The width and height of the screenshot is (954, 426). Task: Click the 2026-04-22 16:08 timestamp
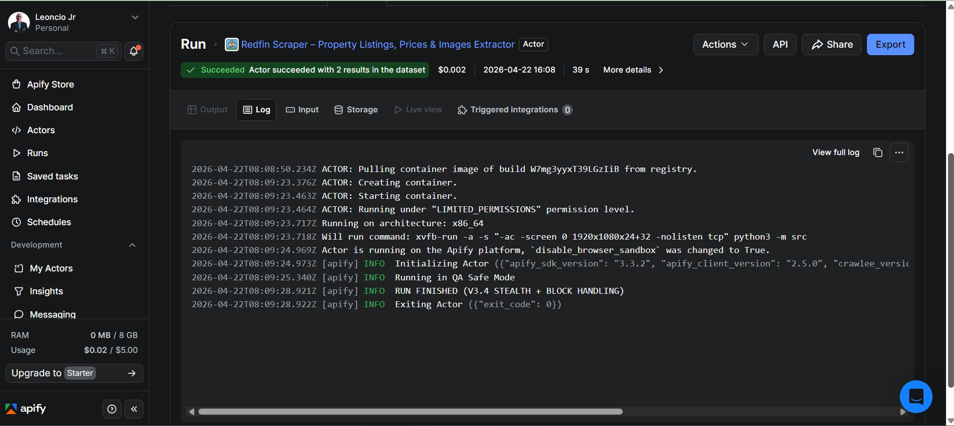coord(519,70)
